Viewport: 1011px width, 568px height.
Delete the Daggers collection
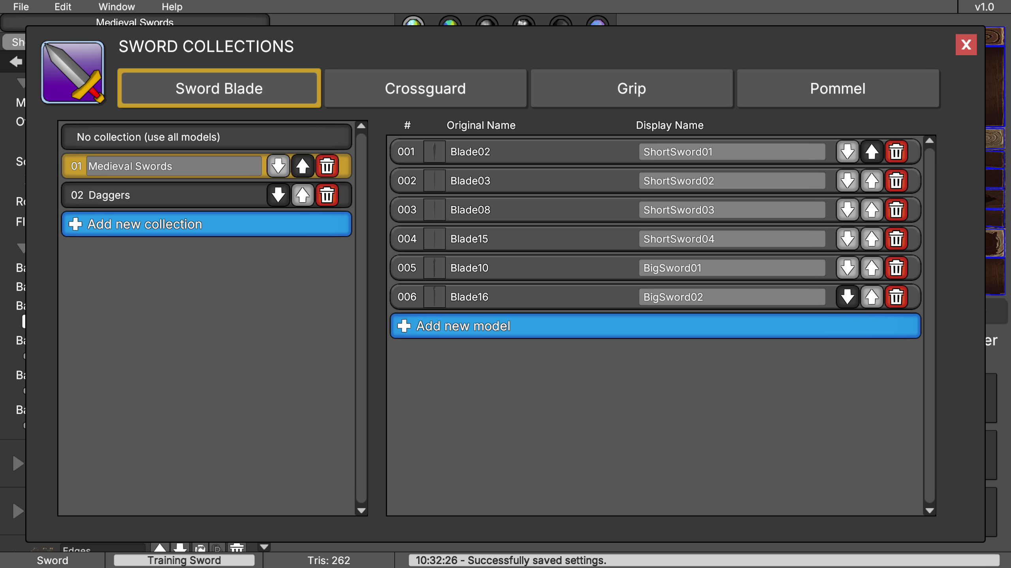tap(327, 195)
